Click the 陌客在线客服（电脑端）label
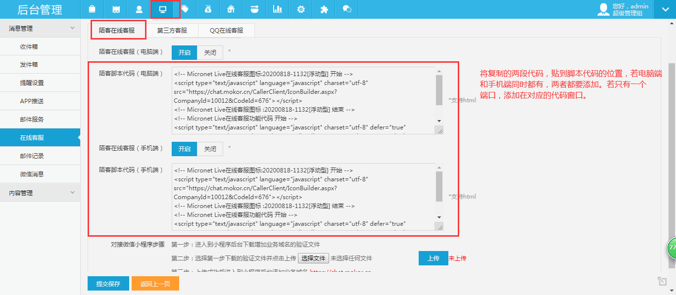Screen dimensions: 676x295 point(131,51)
